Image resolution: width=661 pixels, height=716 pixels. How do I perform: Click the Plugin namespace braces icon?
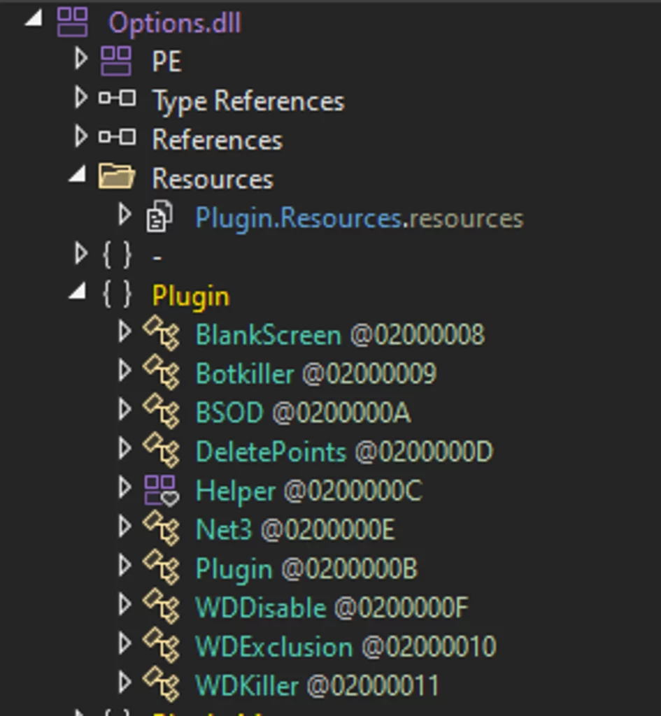pos(117,295)
